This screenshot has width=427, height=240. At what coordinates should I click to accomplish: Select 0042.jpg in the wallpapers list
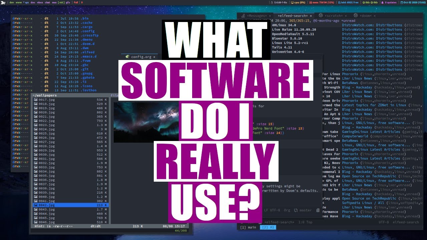pos(71,205)
